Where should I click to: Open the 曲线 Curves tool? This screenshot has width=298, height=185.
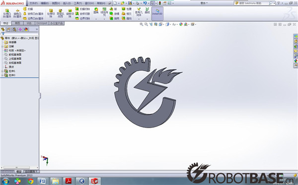point(147,10)
